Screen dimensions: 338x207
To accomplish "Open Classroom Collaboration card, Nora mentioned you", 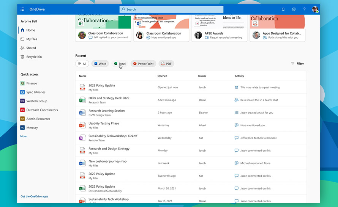I will 161,28.
